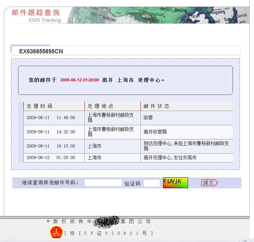
Task: Click the tracking number input field
Action: tap(103, 182)
